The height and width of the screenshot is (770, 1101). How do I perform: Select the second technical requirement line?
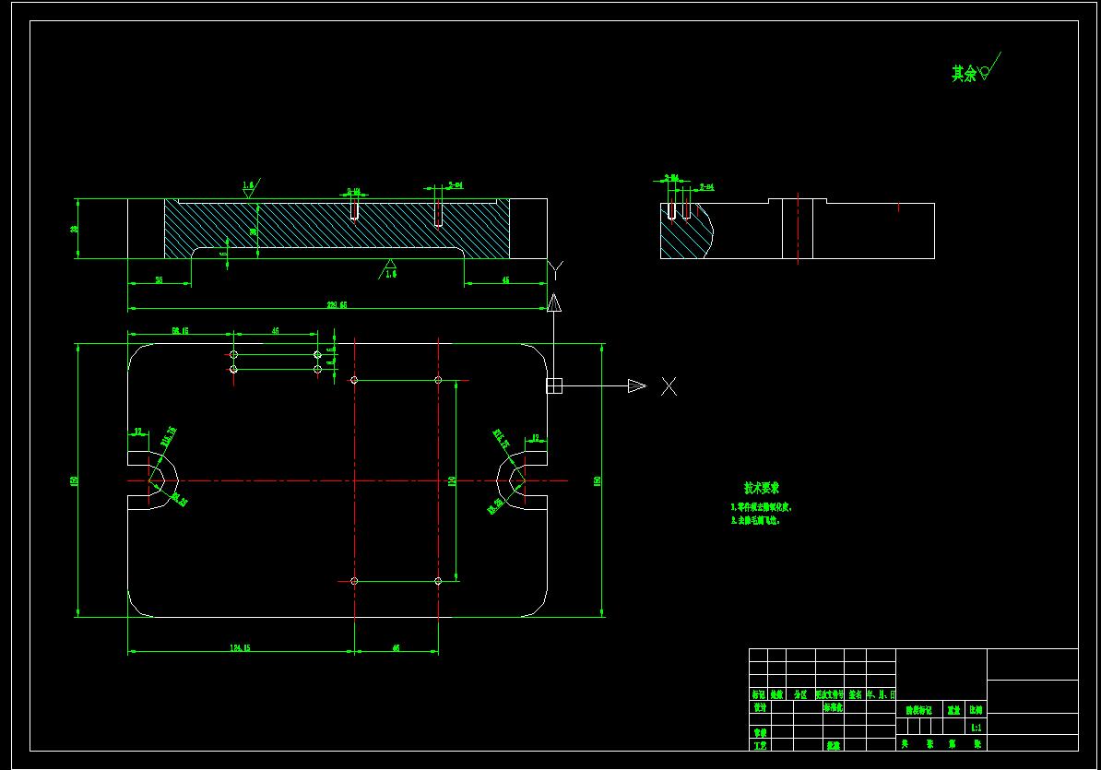pos(755,521)
